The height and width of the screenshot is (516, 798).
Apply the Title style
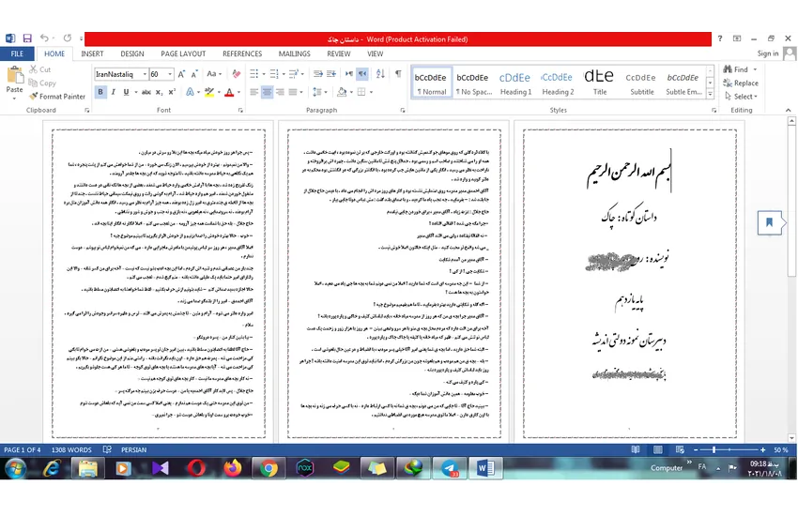[x=600, y=83]
